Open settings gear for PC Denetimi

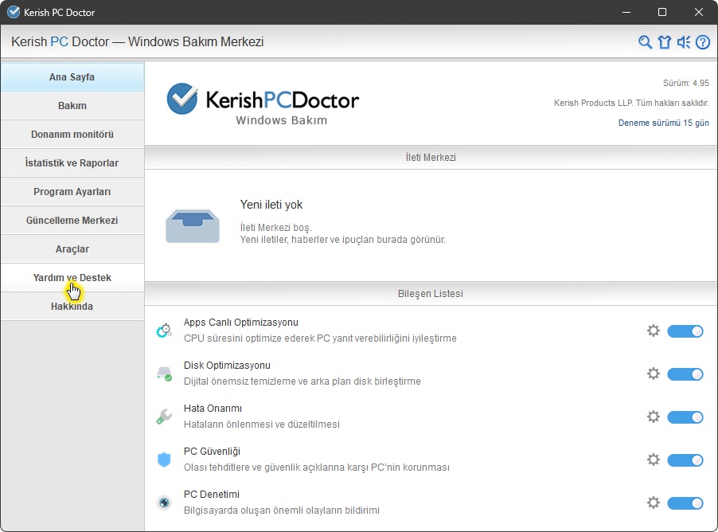[x=654, y=503]
